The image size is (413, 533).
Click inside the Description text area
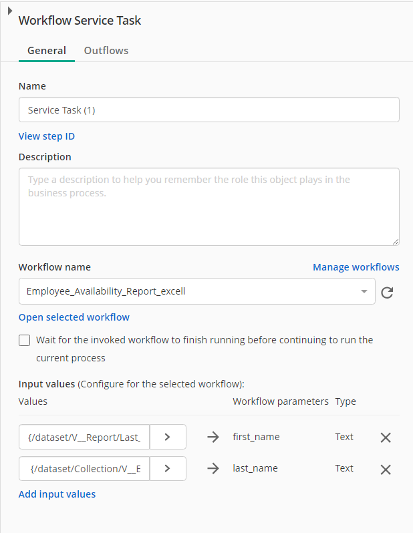point(209,206)
